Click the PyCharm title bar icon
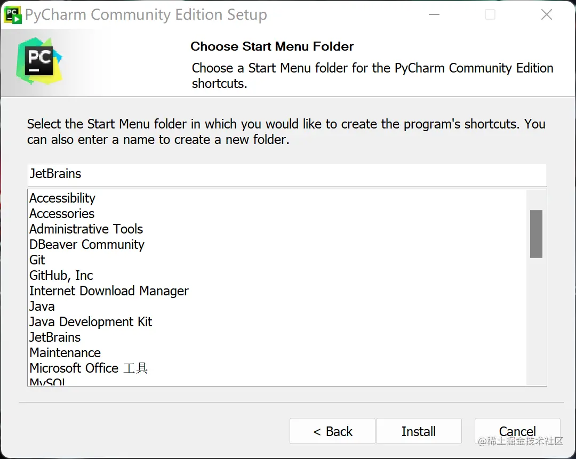Screen dimensions: 576x459 click(13, 14)
